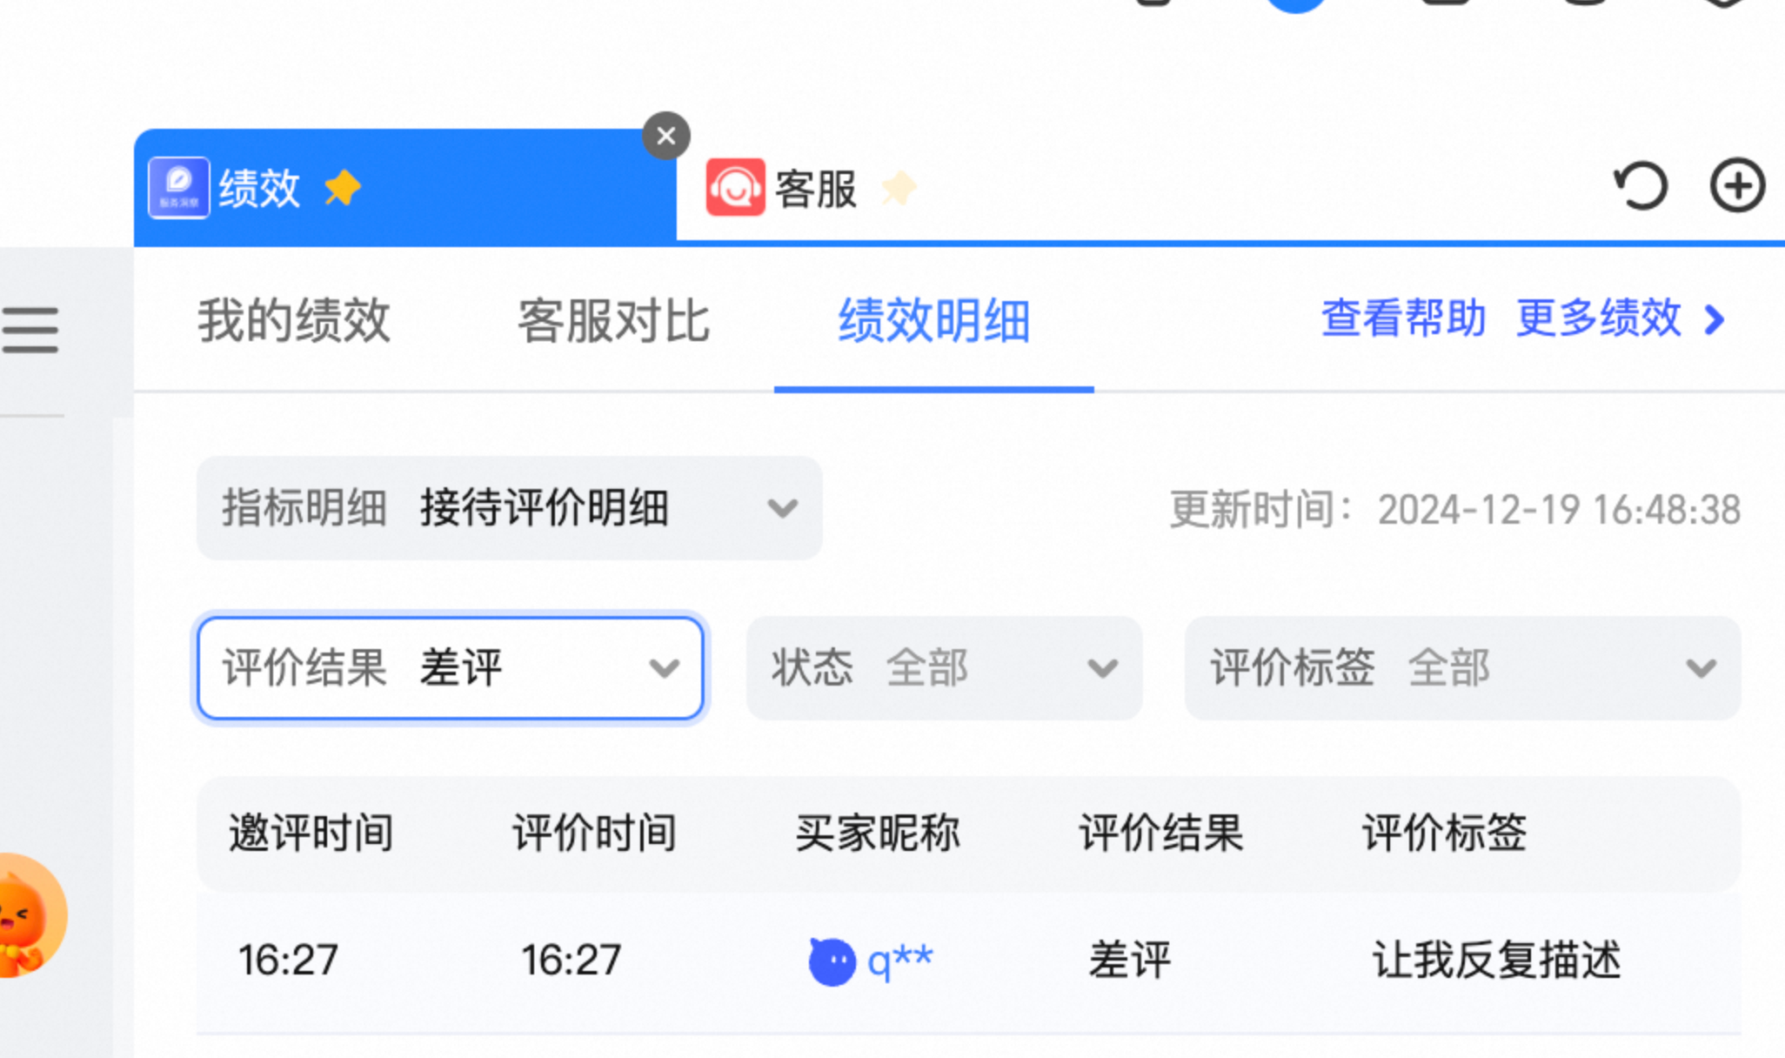1785x1058 pixels.
Task: Select the 绩效 tab
Action: pyautogui.click(x=404, y=187)
